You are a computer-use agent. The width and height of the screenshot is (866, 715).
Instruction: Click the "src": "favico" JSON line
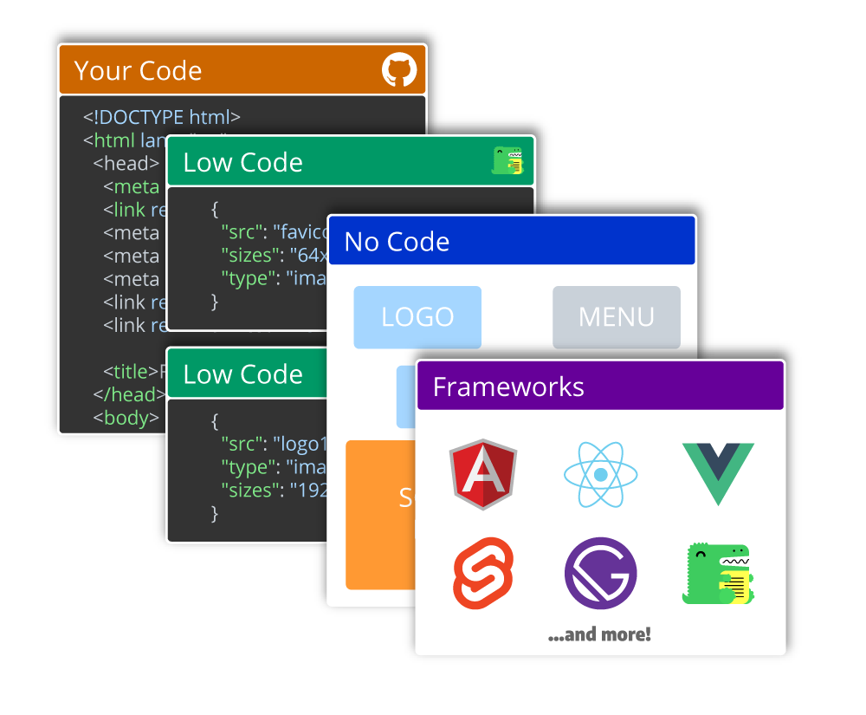point(275,232)
